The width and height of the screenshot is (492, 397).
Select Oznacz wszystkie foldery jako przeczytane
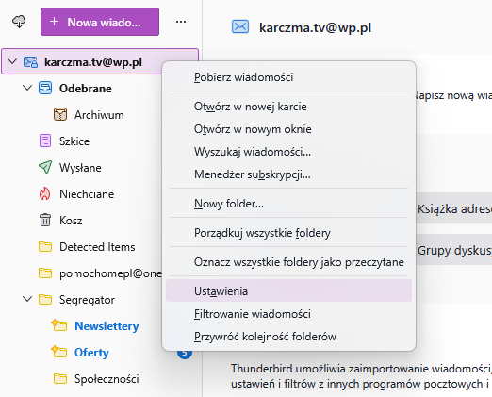pyautogui.click(x=288, y=262)
